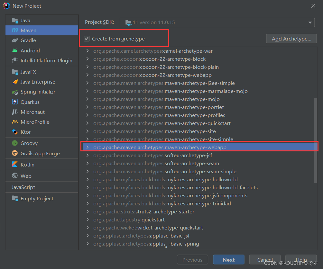Click the Java folder icon

pos(15,20)
